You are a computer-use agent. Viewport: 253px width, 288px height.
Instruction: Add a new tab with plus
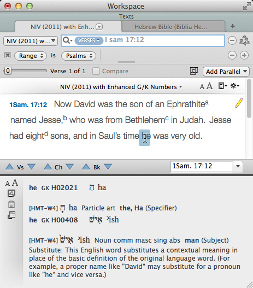[x=233, y=26]
